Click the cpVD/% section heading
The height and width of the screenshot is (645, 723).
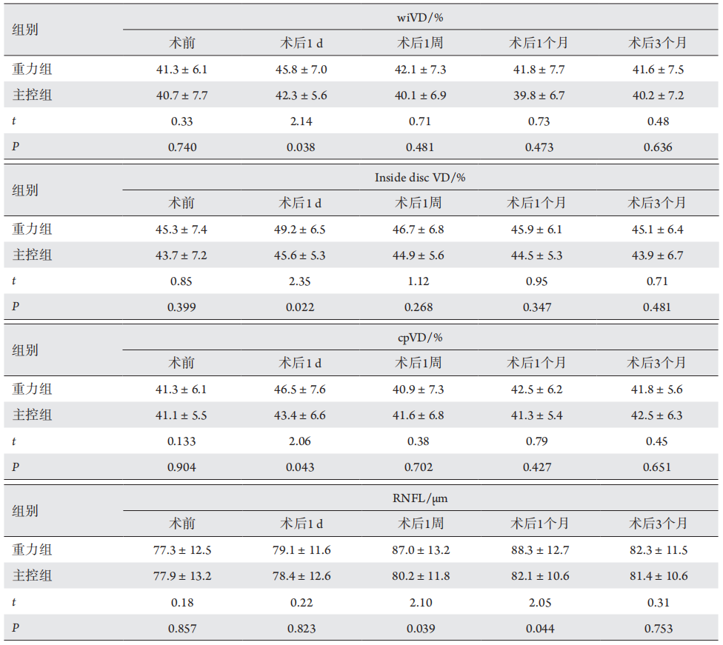[420, 338]
